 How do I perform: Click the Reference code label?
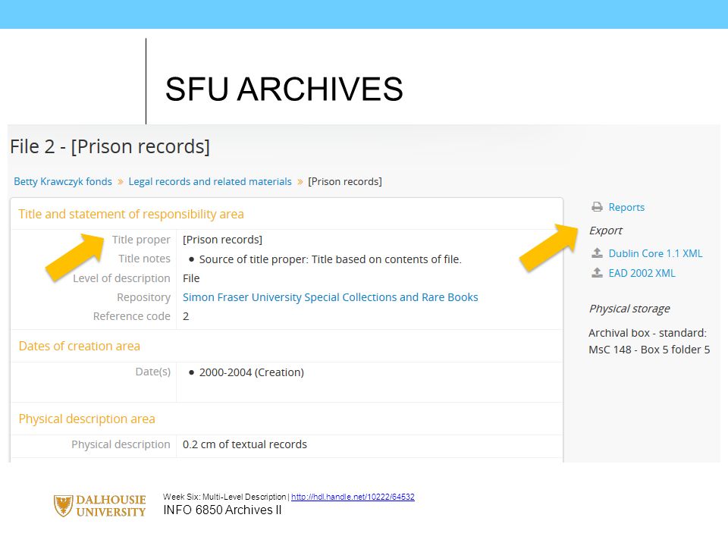coord(132,316)
